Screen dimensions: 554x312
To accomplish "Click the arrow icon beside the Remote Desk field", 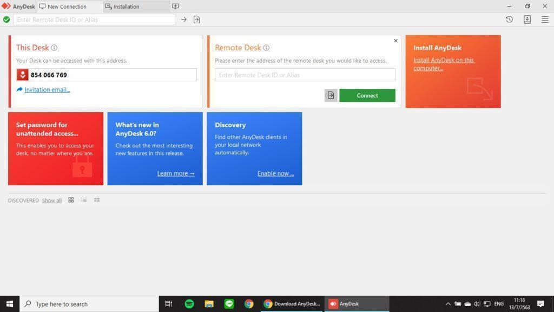I will tap(183, 19).
